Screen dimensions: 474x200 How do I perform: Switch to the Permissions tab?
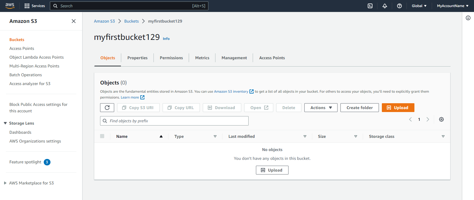pos(171,58)
